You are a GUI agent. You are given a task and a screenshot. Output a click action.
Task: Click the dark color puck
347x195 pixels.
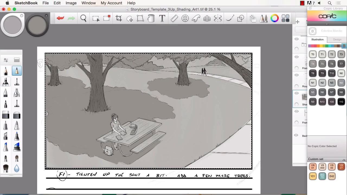37,25
